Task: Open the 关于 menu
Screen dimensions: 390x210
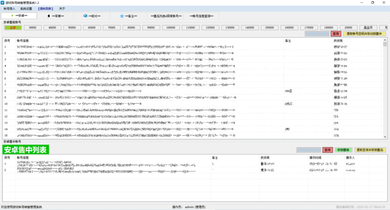Action: pos(62,9)
